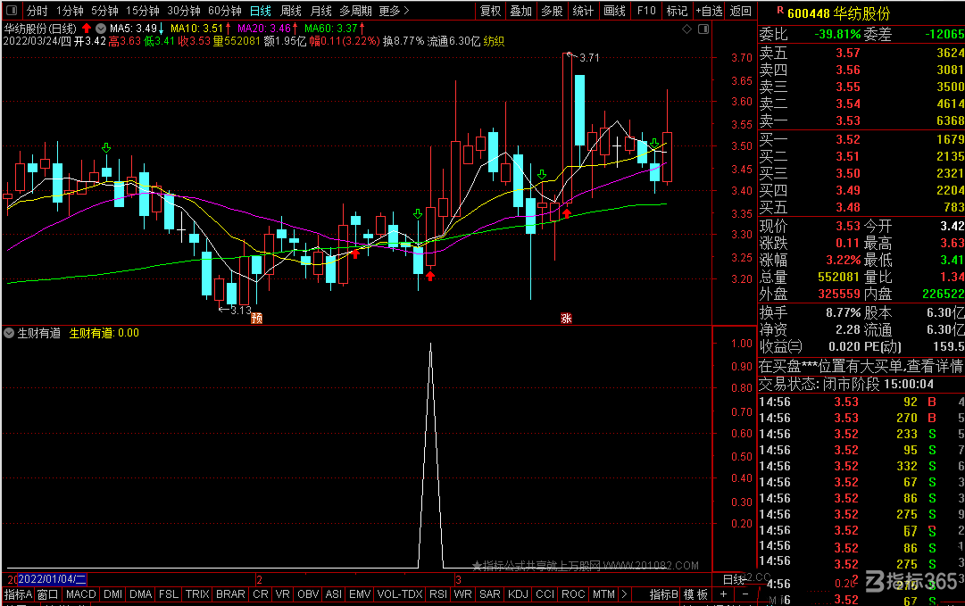This screenshot has width=965, height=606.
Task: Click the red R badge beside 600448
Action: 780,10
